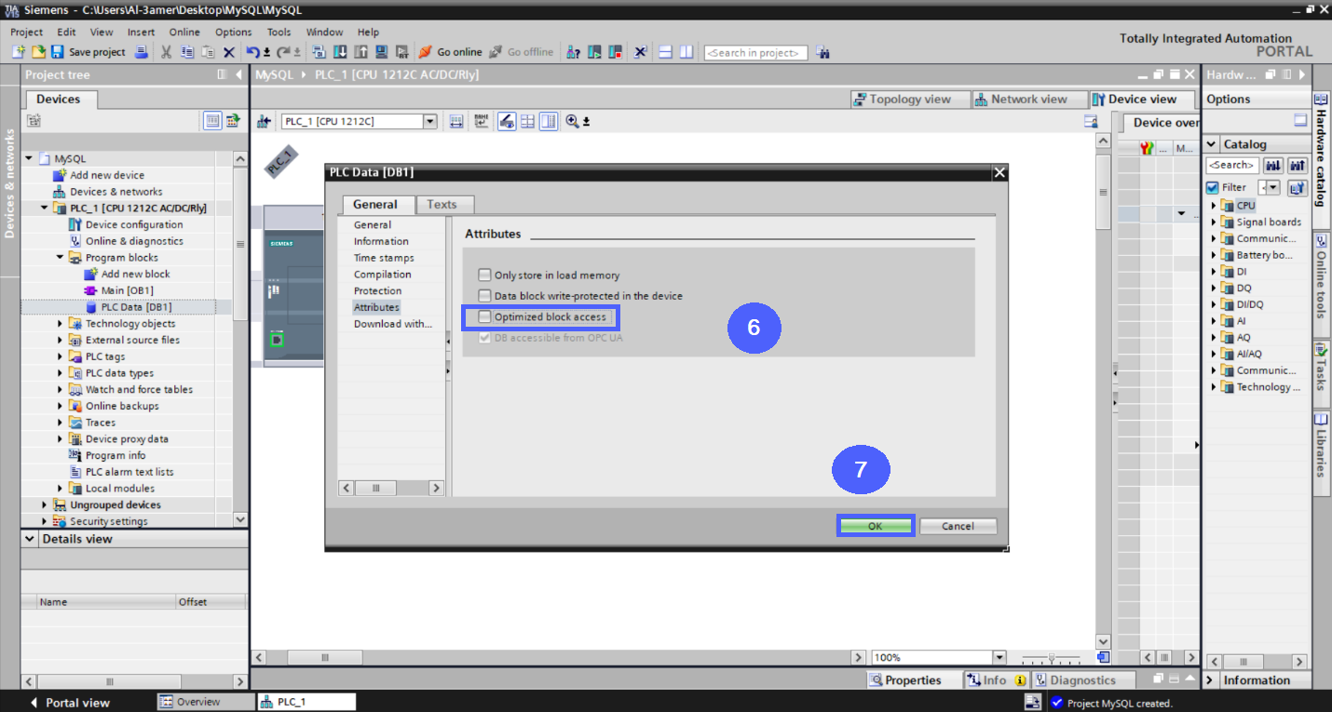Open the PLC_1 device selection dropdown

point(429,121)
